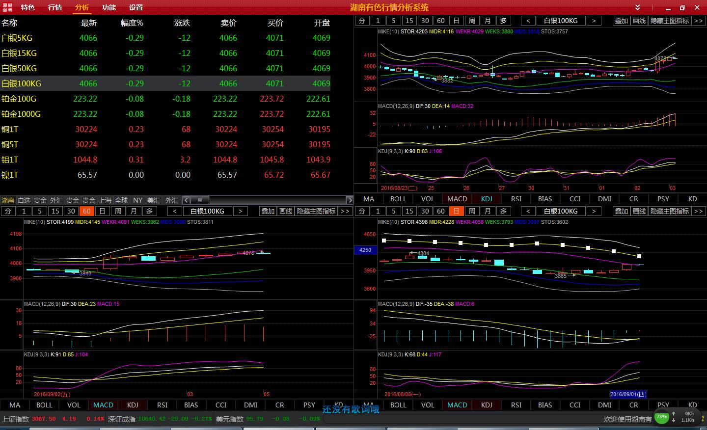Toggle 隐藏主图指标 in the top-right chart
Screen dimensions: 707x430
(670, 21)
